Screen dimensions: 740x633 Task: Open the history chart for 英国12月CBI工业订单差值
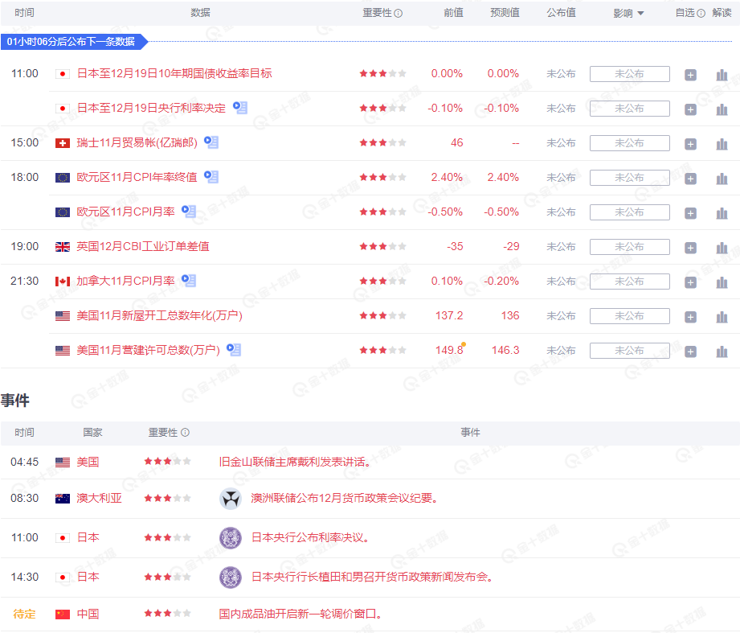(722, 246)
